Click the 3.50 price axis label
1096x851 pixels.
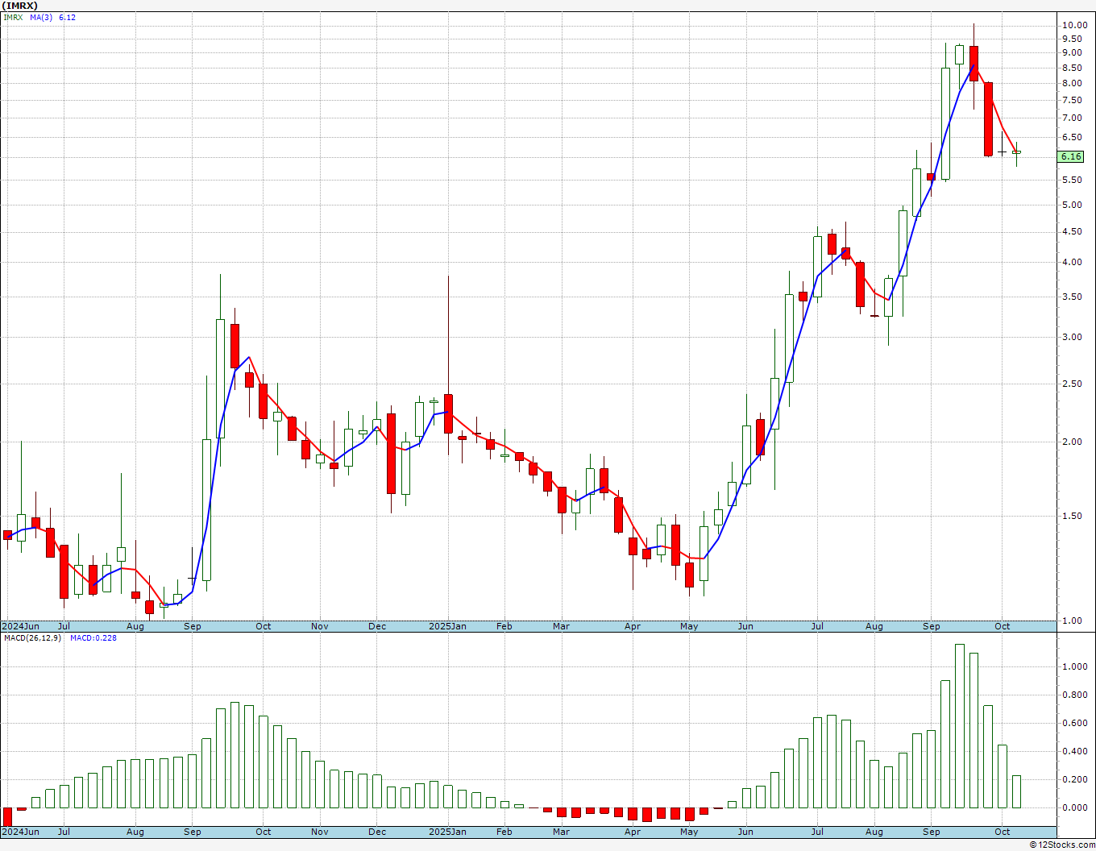(1073, 297)
